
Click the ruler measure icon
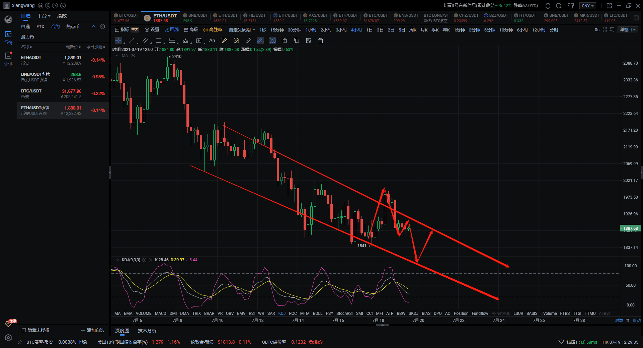[248, 41]
